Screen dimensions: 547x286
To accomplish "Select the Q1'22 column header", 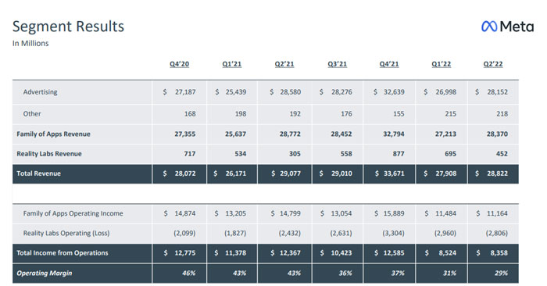I will [442, 64].
